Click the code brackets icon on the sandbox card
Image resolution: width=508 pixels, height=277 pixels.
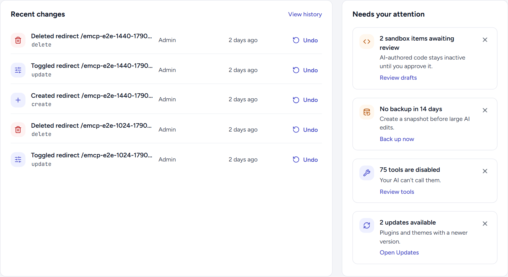tap(367, 41)
